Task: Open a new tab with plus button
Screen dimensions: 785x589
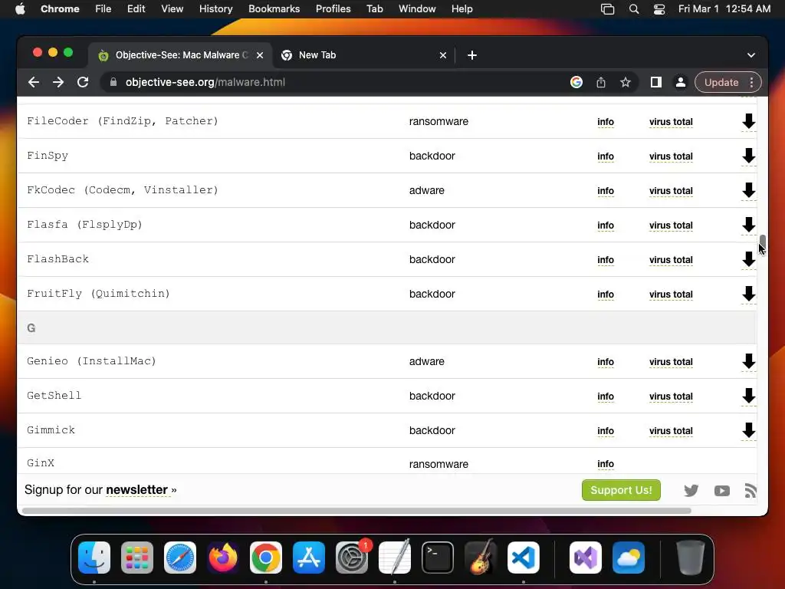Action: point(471,55)
